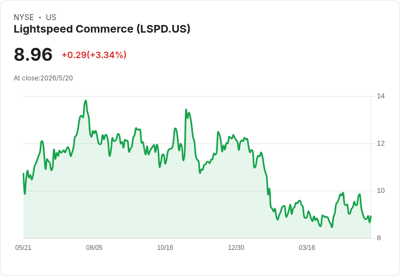400x276 pixels.
Task: Click the US market label
Action: tap(51, 17)
